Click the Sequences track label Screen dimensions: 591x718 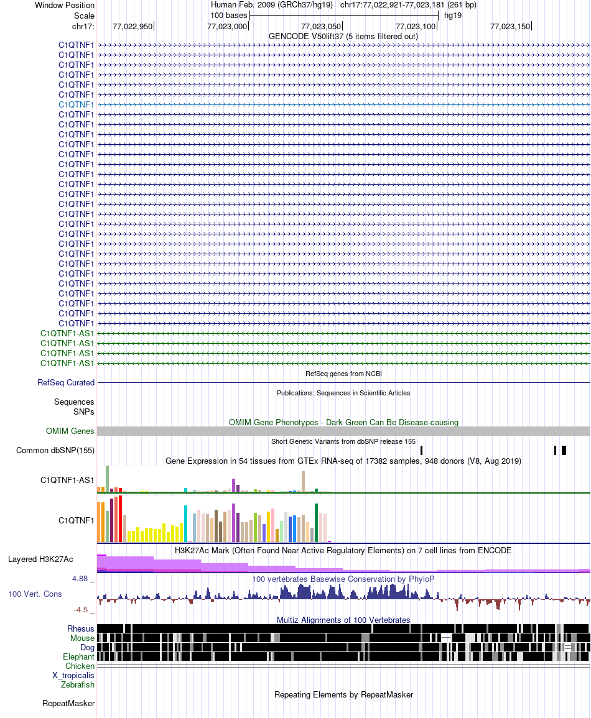(74, 402)
